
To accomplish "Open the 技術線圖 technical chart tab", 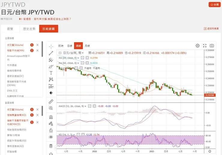I will [x=49, y=29].
